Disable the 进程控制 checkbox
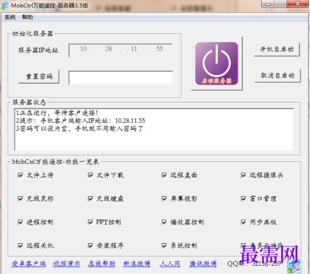This screenshot has width=310, height=274. click(x=21, y=222)
